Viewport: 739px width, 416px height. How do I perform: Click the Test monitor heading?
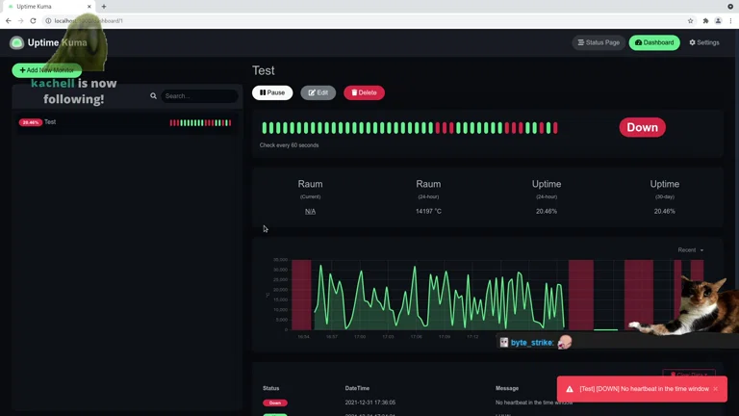263,70
